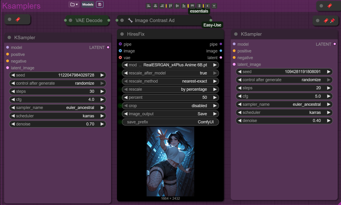Click the HiresFix node title
This screenshot has height=205, width=341.
[136, 34]
